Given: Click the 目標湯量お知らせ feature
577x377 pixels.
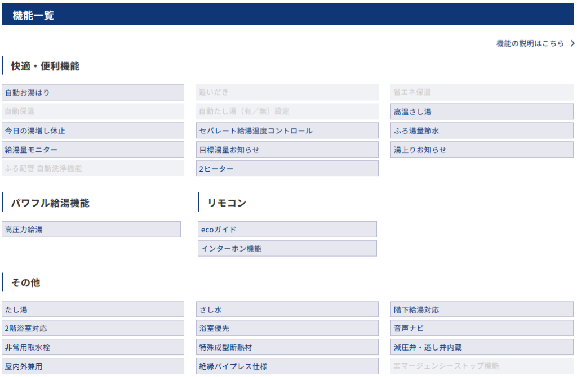Looking at the screenshot, I should point(287,150).
